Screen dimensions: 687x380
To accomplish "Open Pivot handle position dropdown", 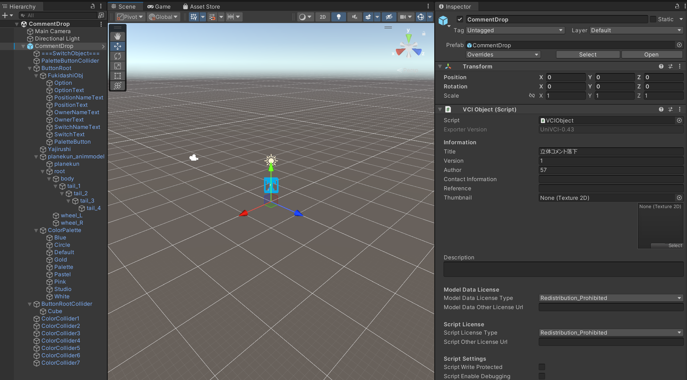I will [130, 17].
